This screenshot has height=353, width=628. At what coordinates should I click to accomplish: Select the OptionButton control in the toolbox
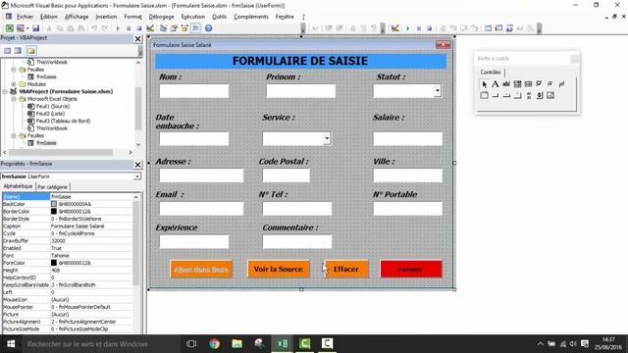point(550,84)
